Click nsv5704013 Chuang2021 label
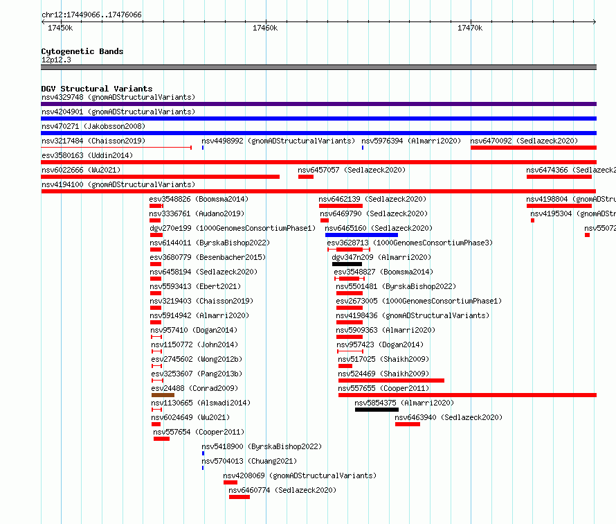Image resolution: width=616 pixels, height=524 pixels. point(249,461)
